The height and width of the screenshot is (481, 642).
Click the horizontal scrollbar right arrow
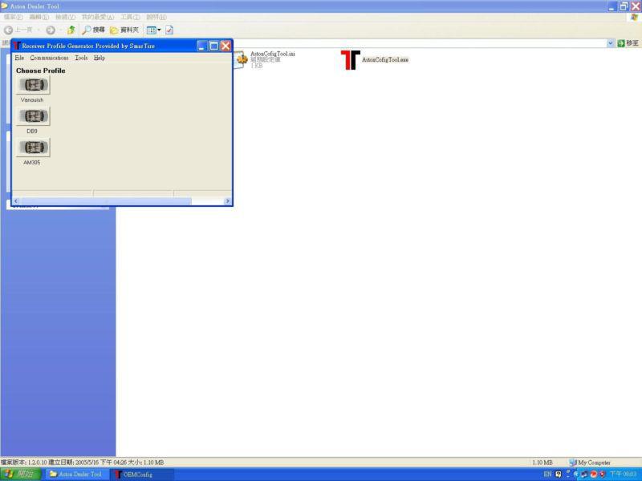[x=227, y=201]
